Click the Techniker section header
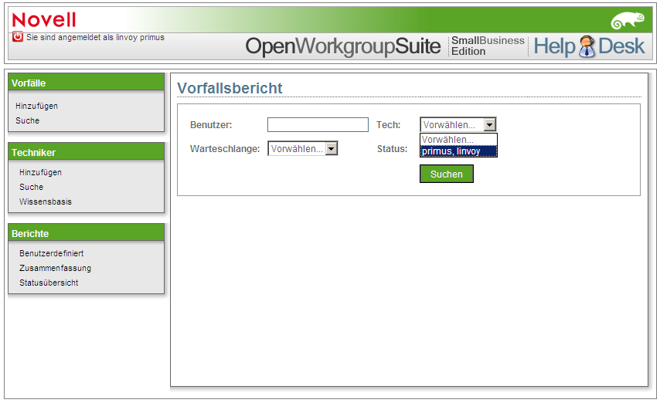Viewport: 660px width, 403px height. pyautogui.click(x=86, y=152)
